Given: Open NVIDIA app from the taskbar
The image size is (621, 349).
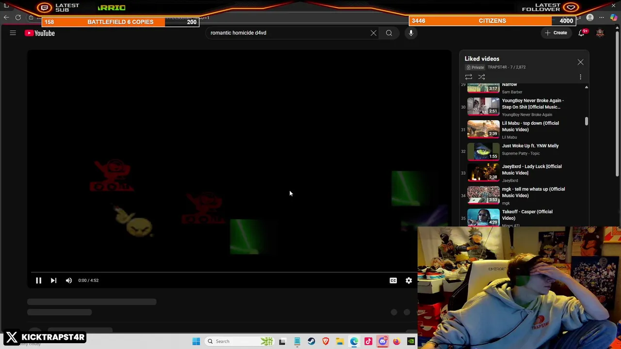Looking at the screenshot, I should point(411,341).
